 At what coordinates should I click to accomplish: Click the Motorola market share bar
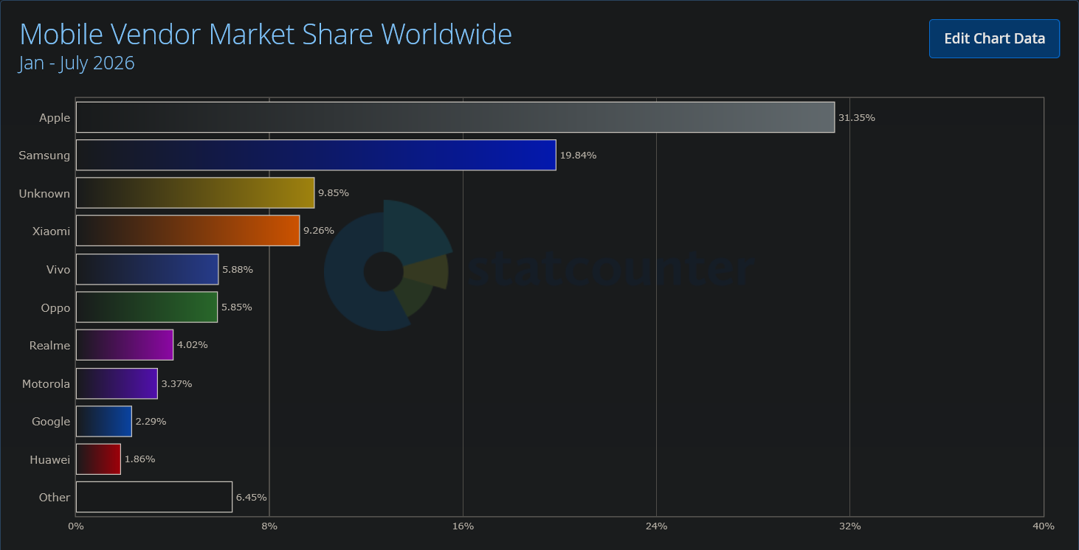pos(117,383)
